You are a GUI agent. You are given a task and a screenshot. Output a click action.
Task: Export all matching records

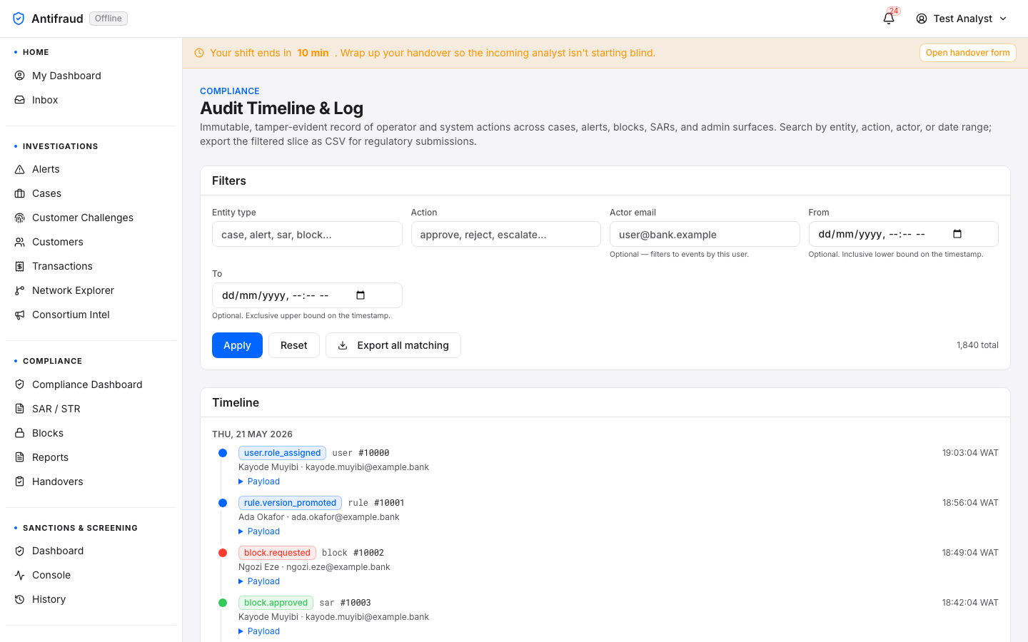pyautogui.click(x=393, y=345)
